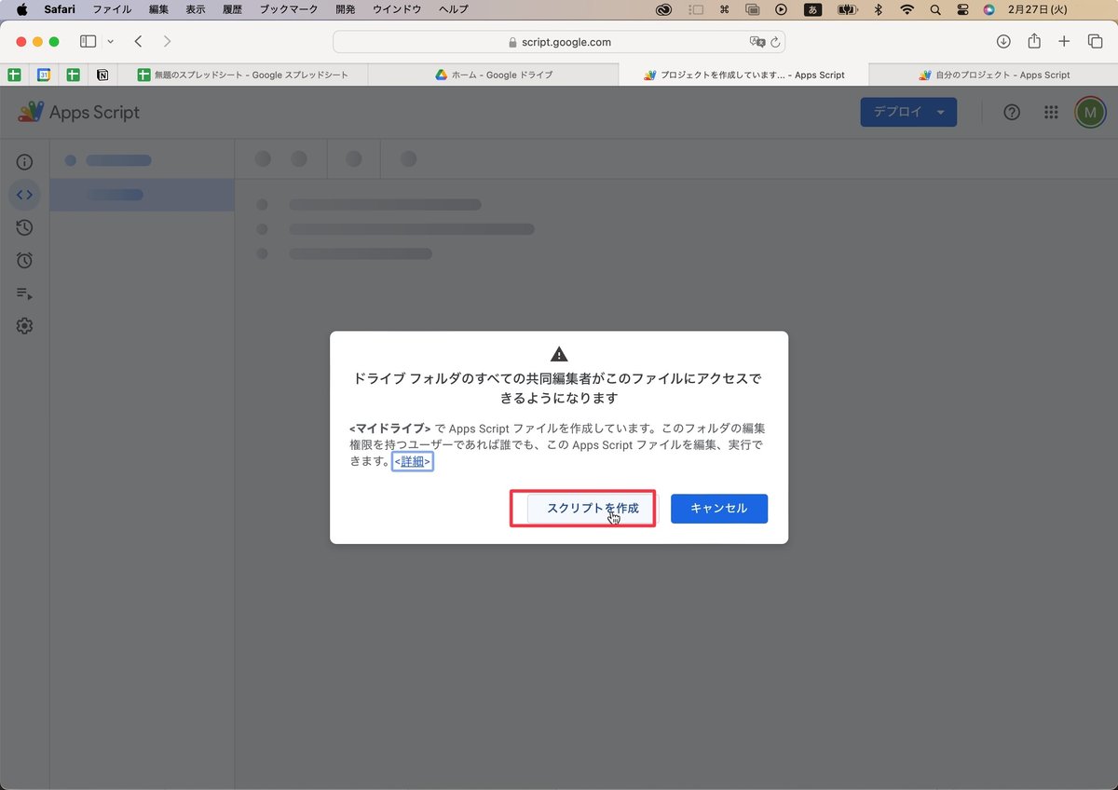The image size is (1118, 790).
Task: Open the Safari menu in the menu bar
Action: coord(60,9)
